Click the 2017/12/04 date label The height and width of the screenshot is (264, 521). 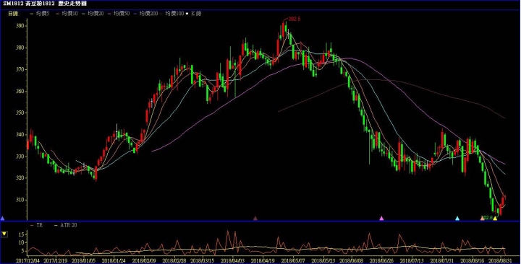(28, 261)
